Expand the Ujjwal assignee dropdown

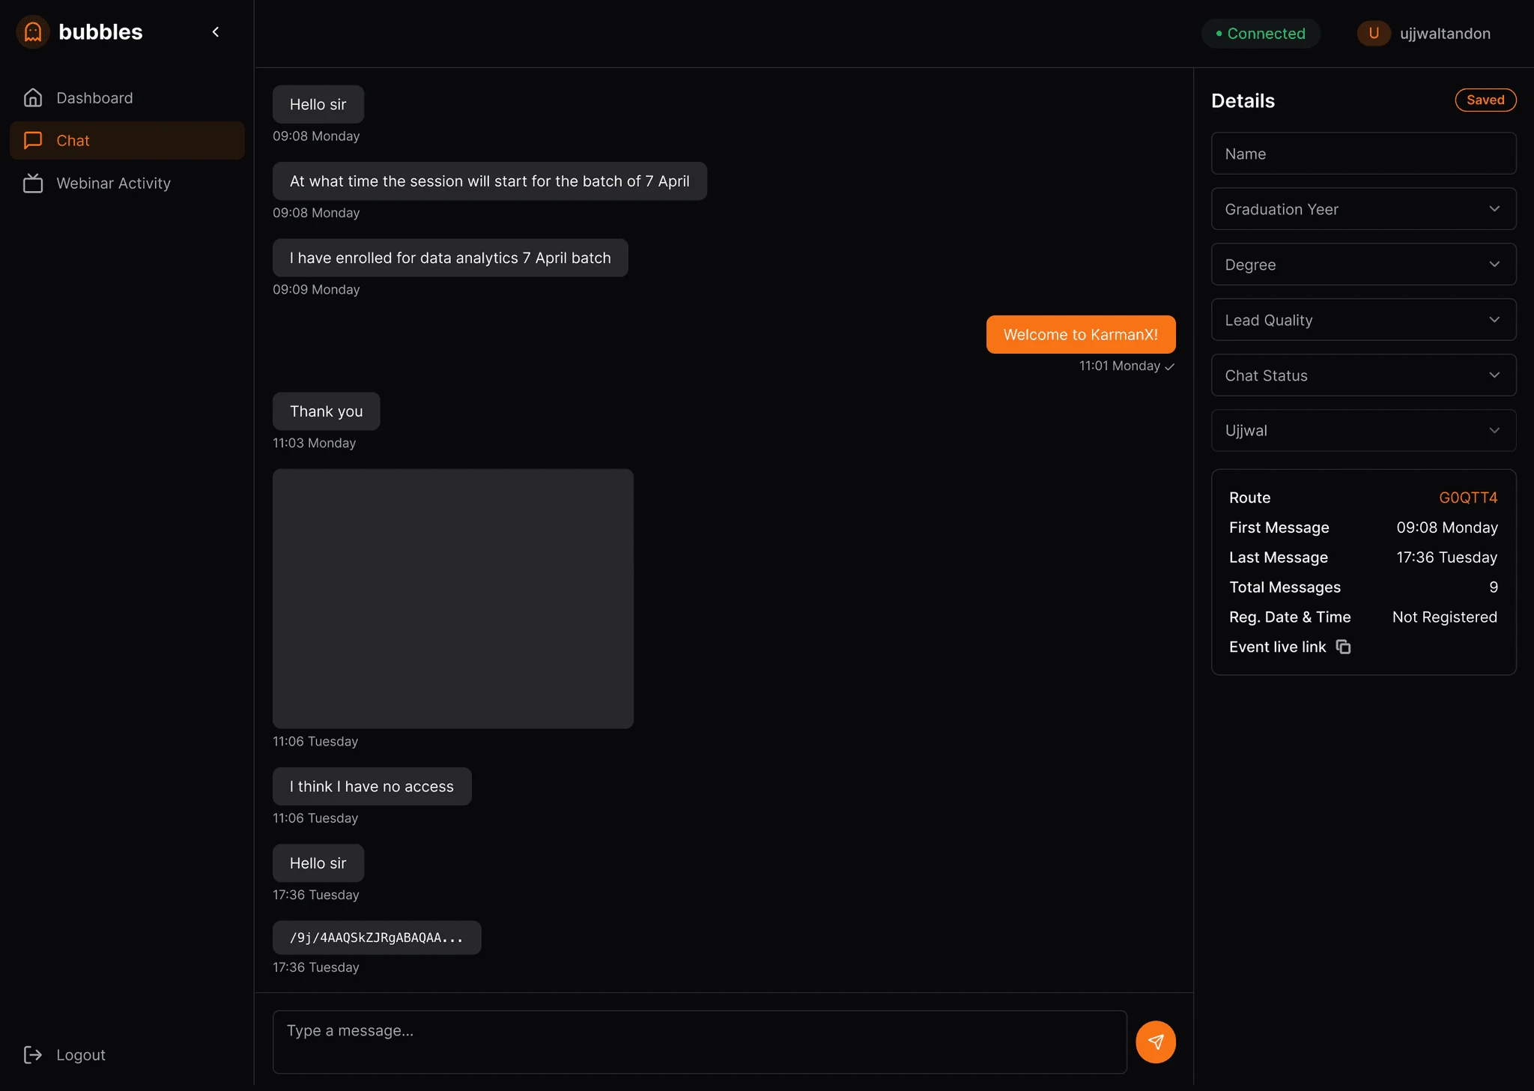pos(1363,430)
